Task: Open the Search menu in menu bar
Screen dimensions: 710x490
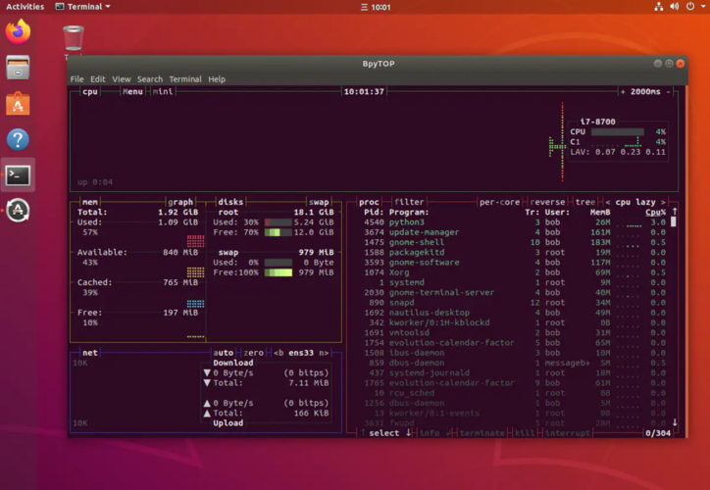Action: pyautogui.click(x=149, y=79)
